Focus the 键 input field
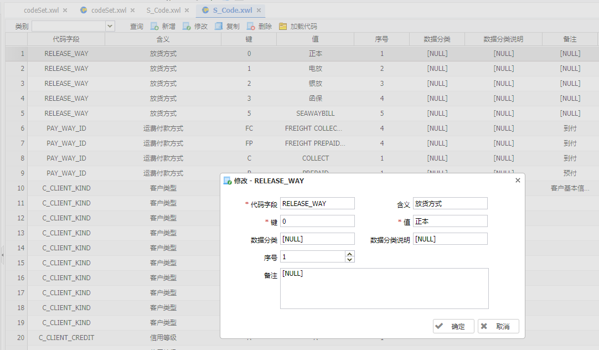Image resolution: width=599 pixels, height=350 pixels. [x=317, y=221]
